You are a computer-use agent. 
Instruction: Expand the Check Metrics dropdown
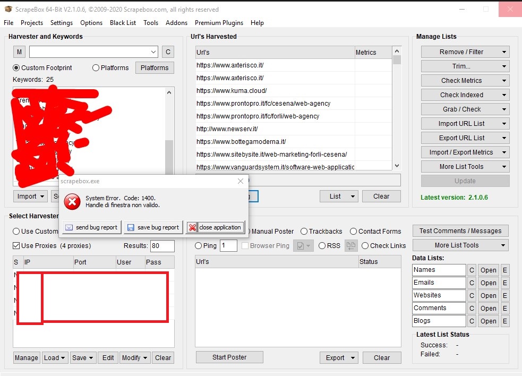tap(465, 81)
